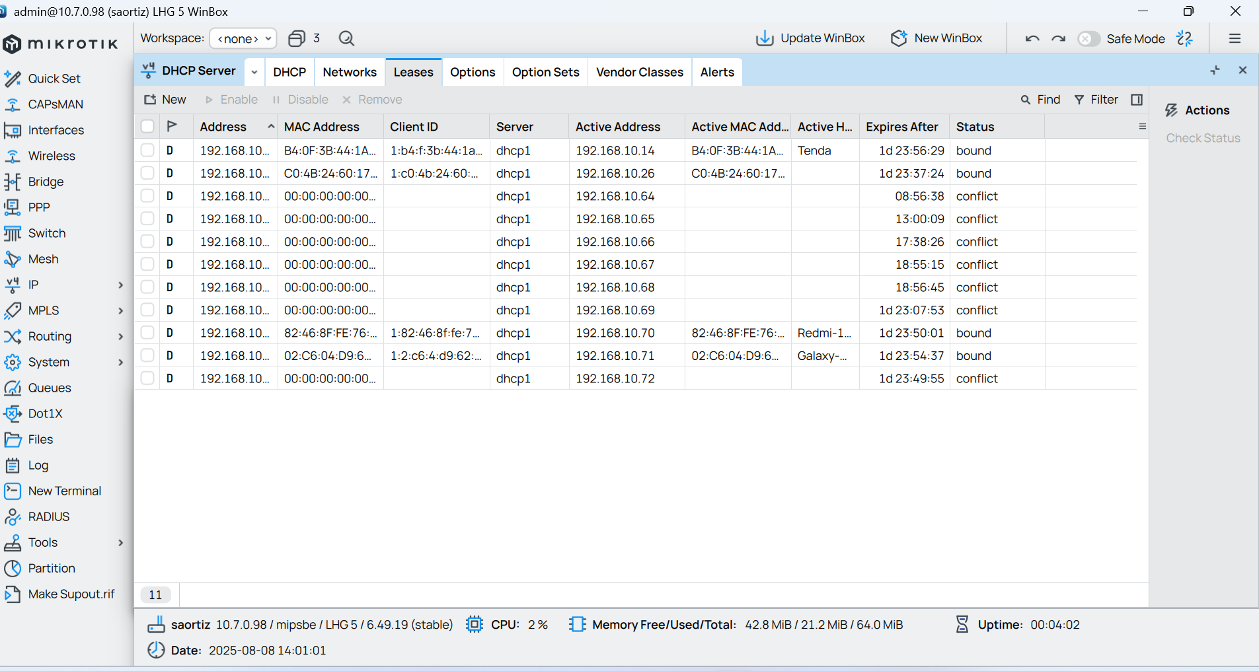This screenshot has height=671, width=1259.
Task: Select the checkbox for lease 192.168.10.70
Action: click(147, 333)
